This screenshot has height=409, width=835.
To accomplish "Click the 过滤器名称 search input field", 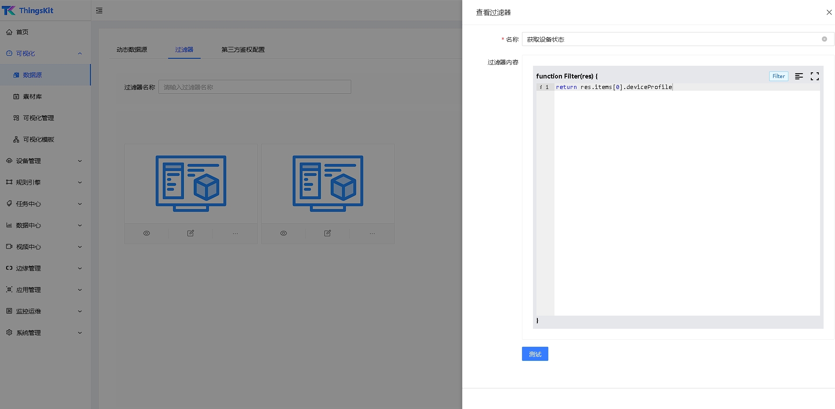I will [x=255, y=87].
